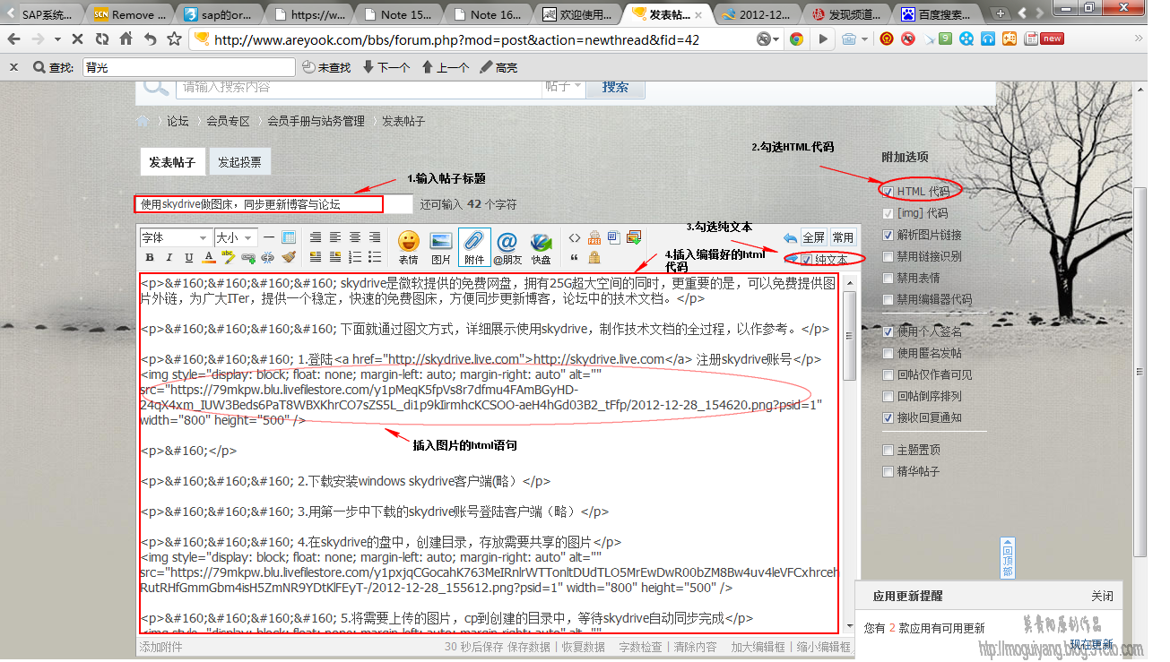
Task: Undo the last edit in the editor
Action: 790,238
